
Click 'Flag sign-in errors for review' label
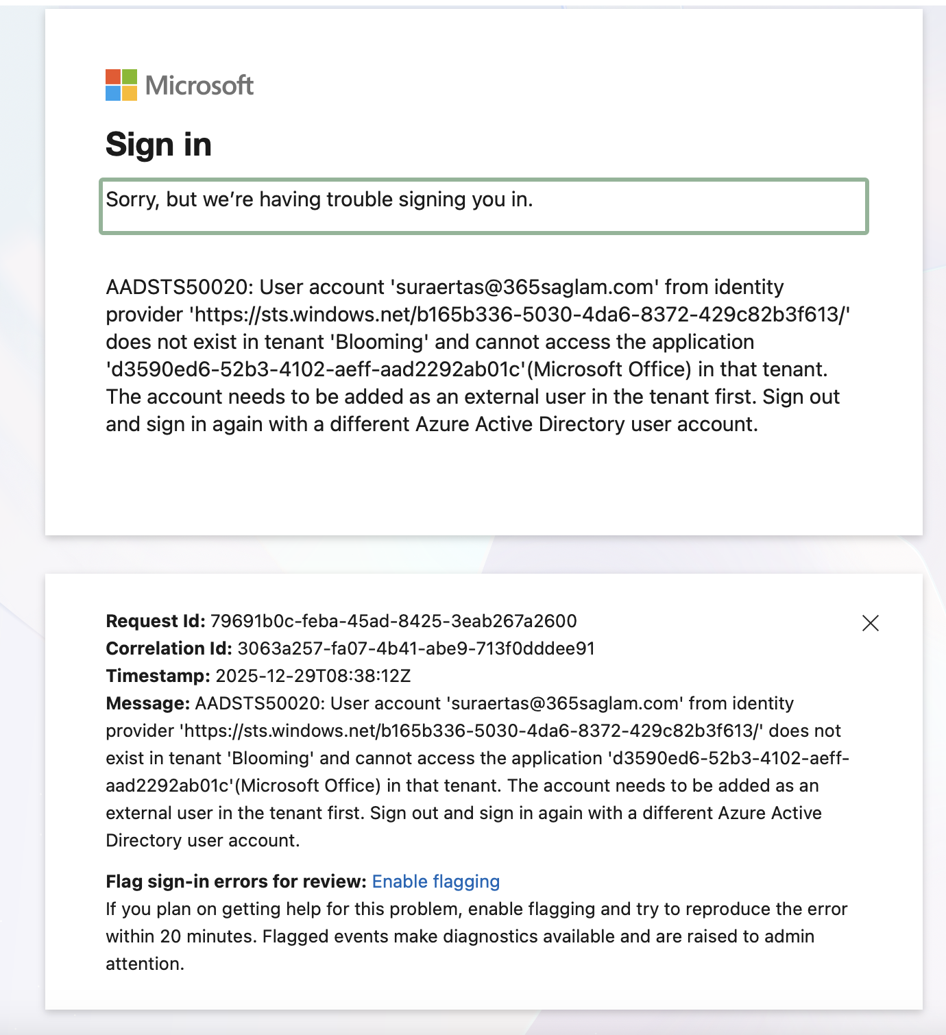tap(236, 881)
